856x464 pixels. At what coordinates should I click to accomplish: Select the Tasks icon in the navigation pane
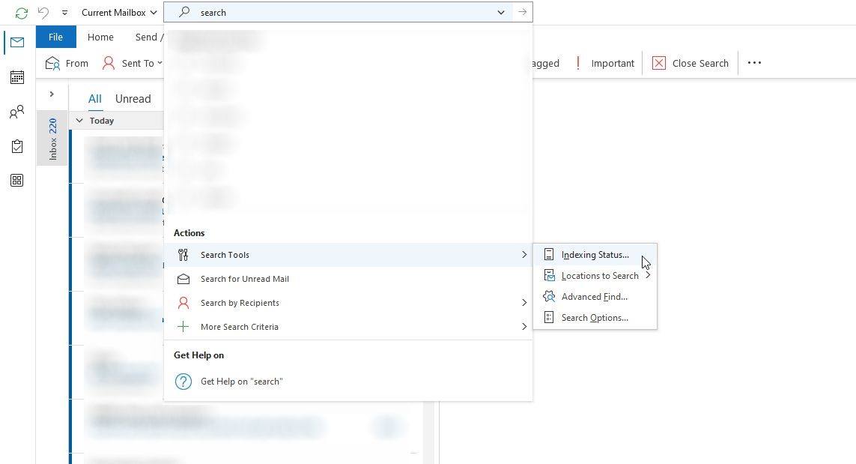16,146
